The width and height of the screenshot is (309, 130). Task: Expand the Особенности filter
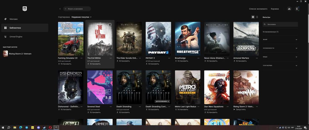pos(280,48)
